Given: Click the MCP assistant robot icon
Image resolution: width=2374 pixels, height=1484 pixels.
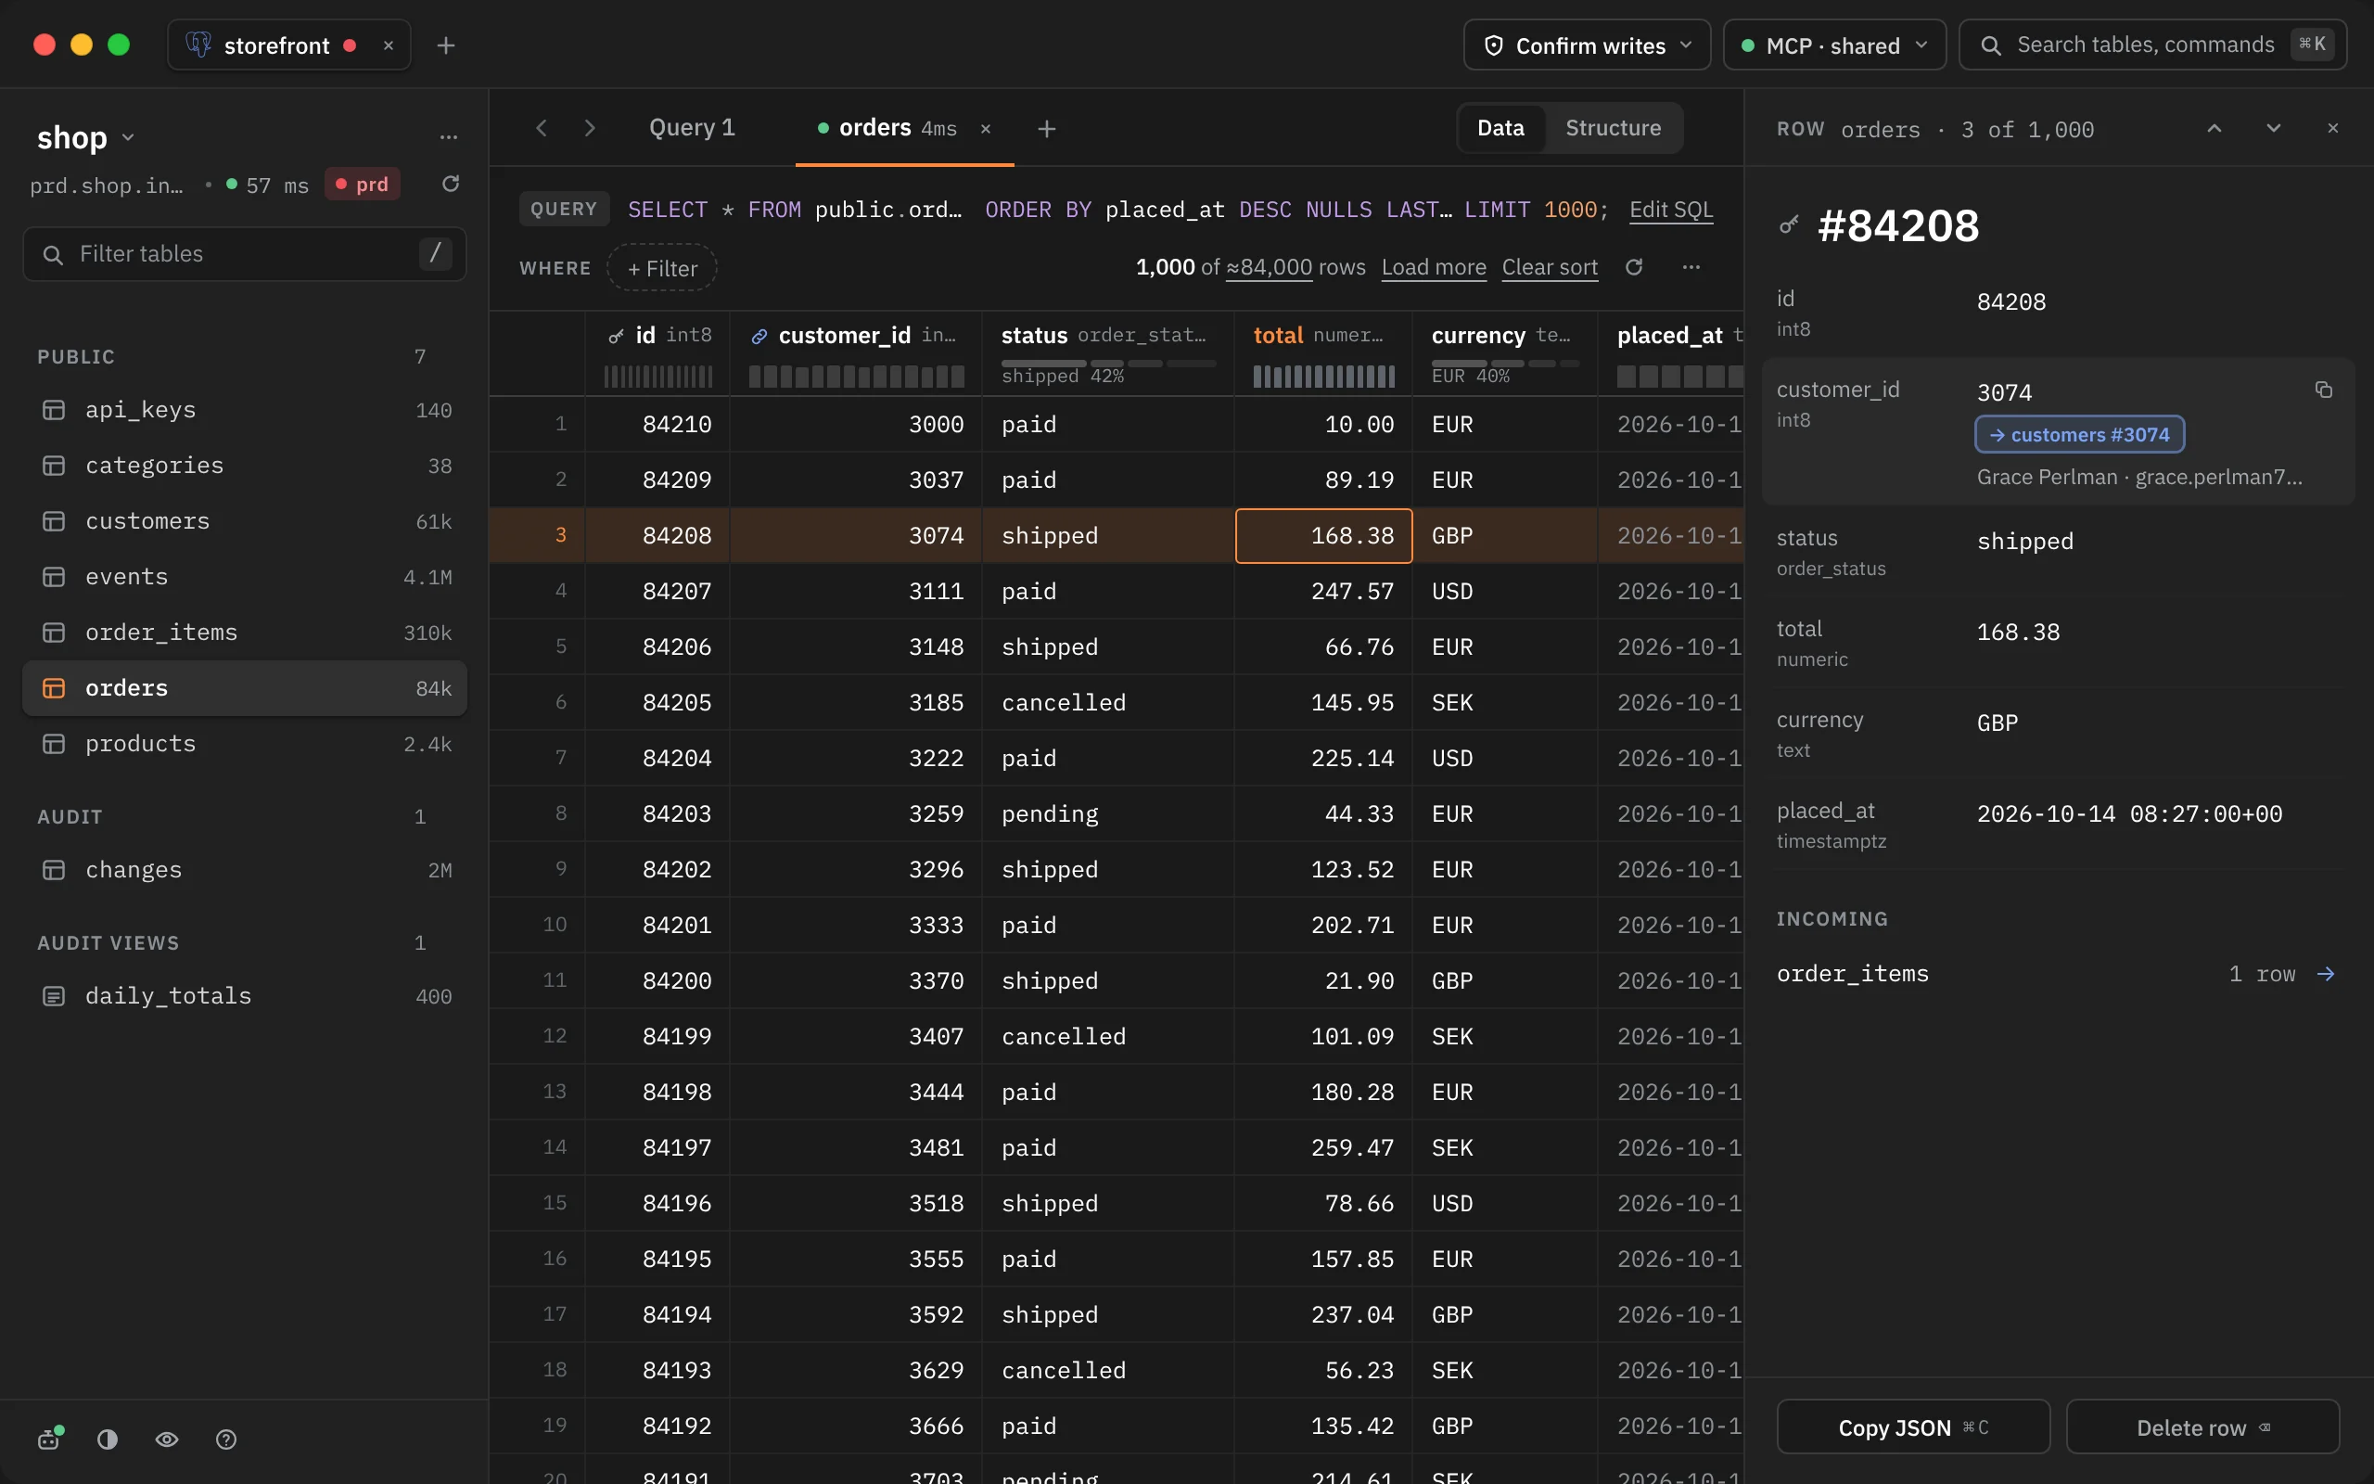Looking at the screenshot, I should pyautogui.click(x=49, y=1439).
